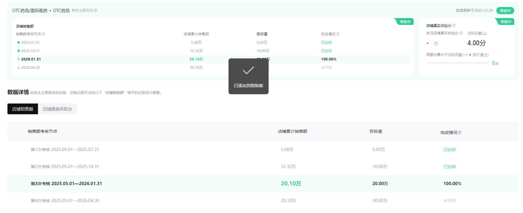Click question mark icon next to the dash score

436,44
